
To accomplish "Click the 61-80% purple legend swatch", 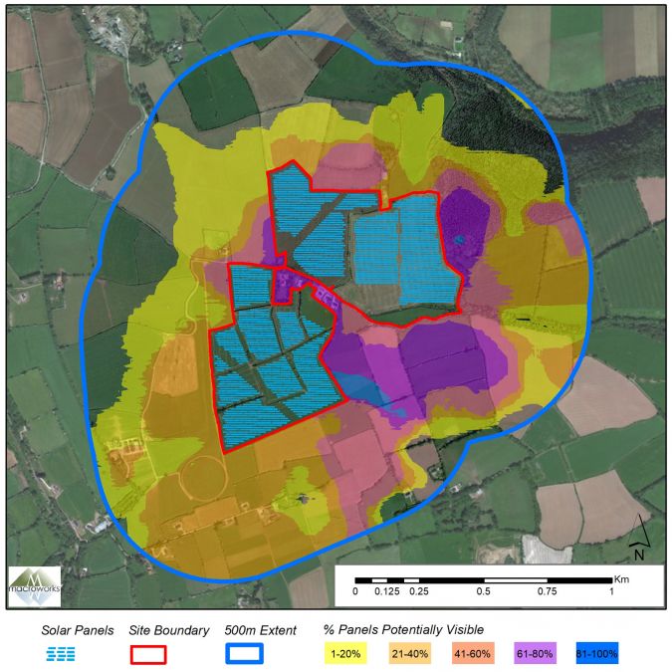I will (535, 653).
